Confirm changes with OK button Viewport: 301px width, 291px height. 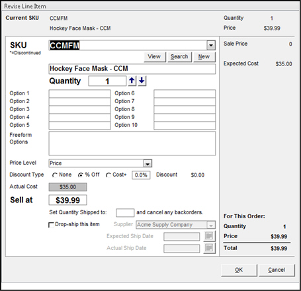(239, 270)
